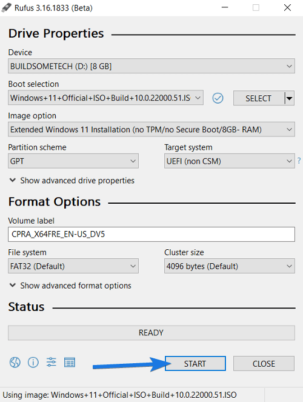Click the Status heading
The image size is (303, 402).
coord(26,307)
